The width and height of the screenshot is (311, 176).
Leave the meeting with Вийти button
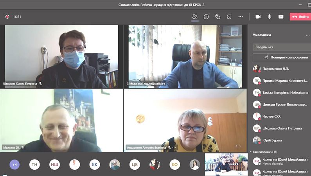(x=300, y=17)
